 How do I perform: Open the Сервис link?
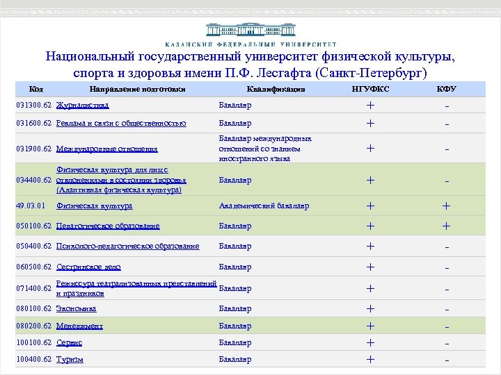(69, 343)
